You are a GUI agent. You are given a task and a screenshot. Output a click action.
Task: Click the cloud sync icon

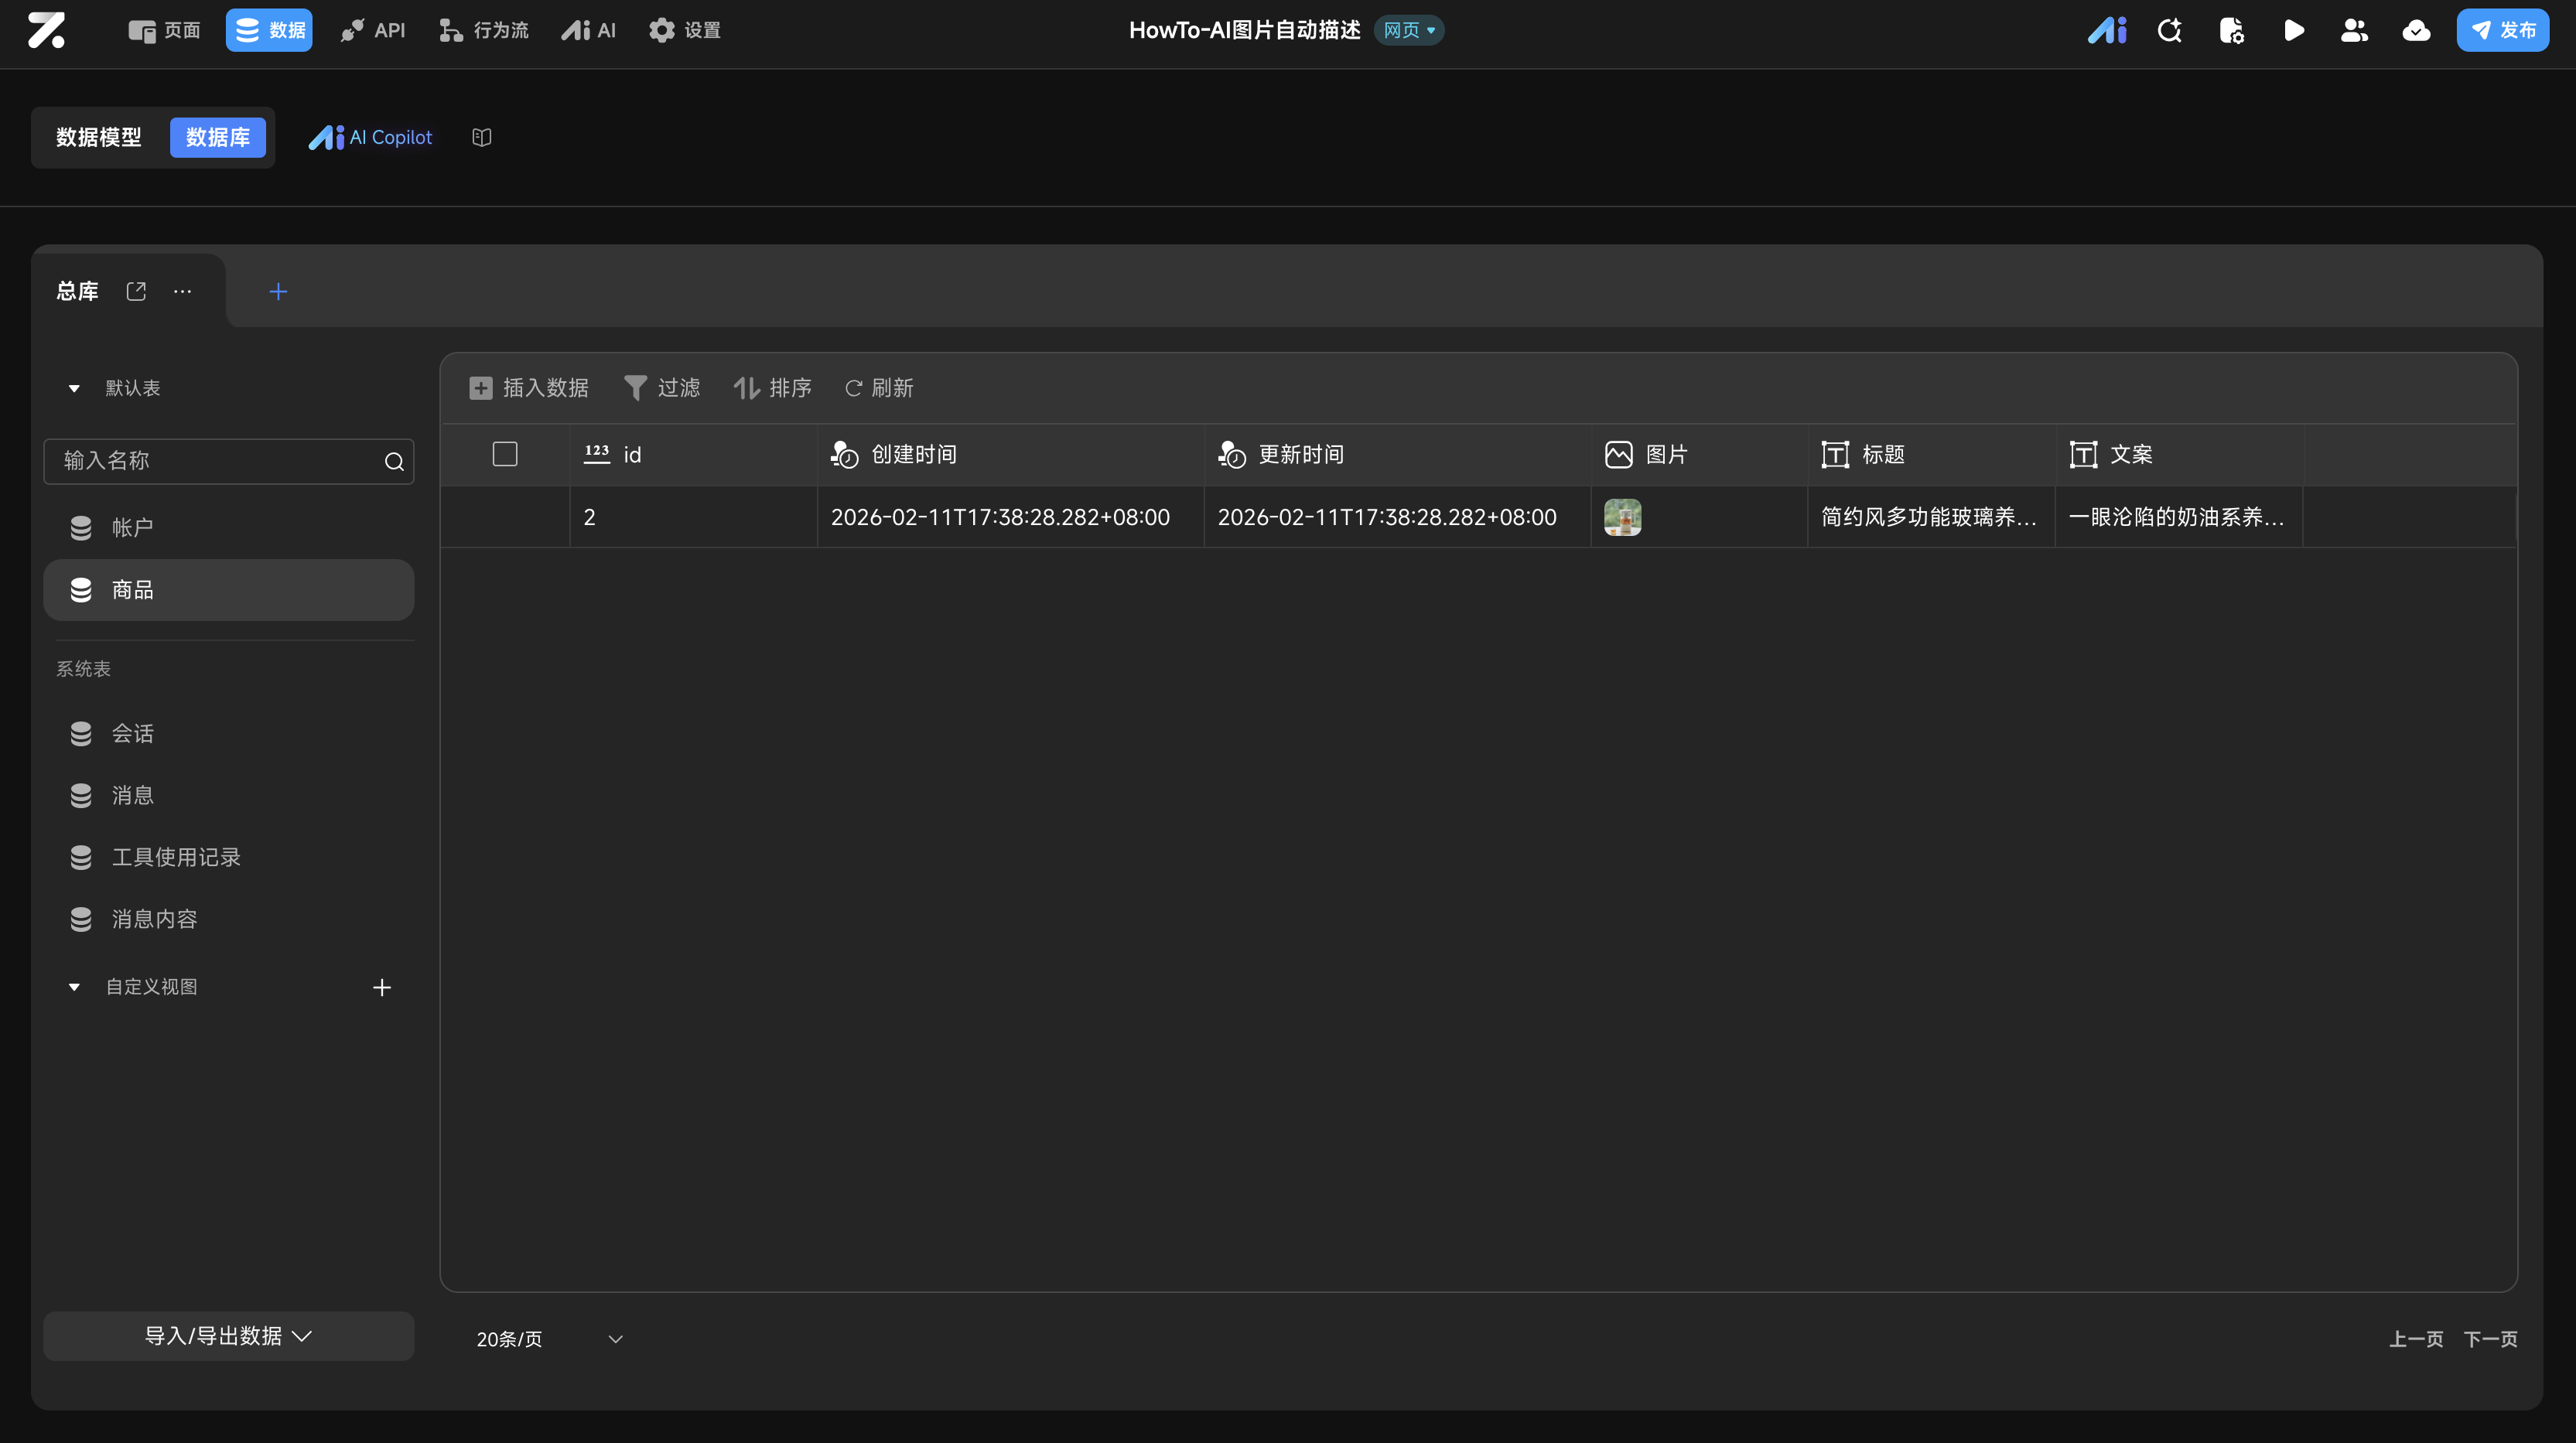(2416, 30)
